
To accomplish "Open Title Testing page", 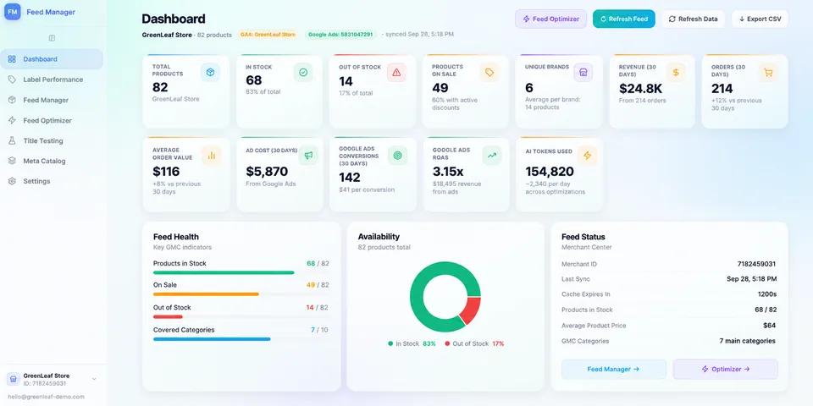I will (52, 140).
